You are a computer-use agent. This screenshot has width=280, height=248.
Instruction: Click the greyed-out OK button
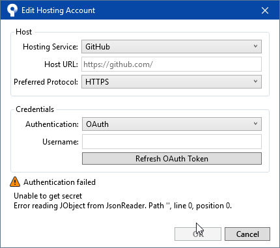tap(198, 234)
